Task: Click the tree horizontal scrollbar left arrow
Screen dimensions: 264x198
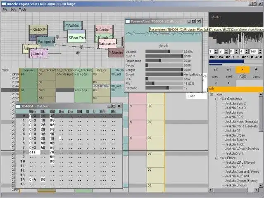Action: point(211,190)
